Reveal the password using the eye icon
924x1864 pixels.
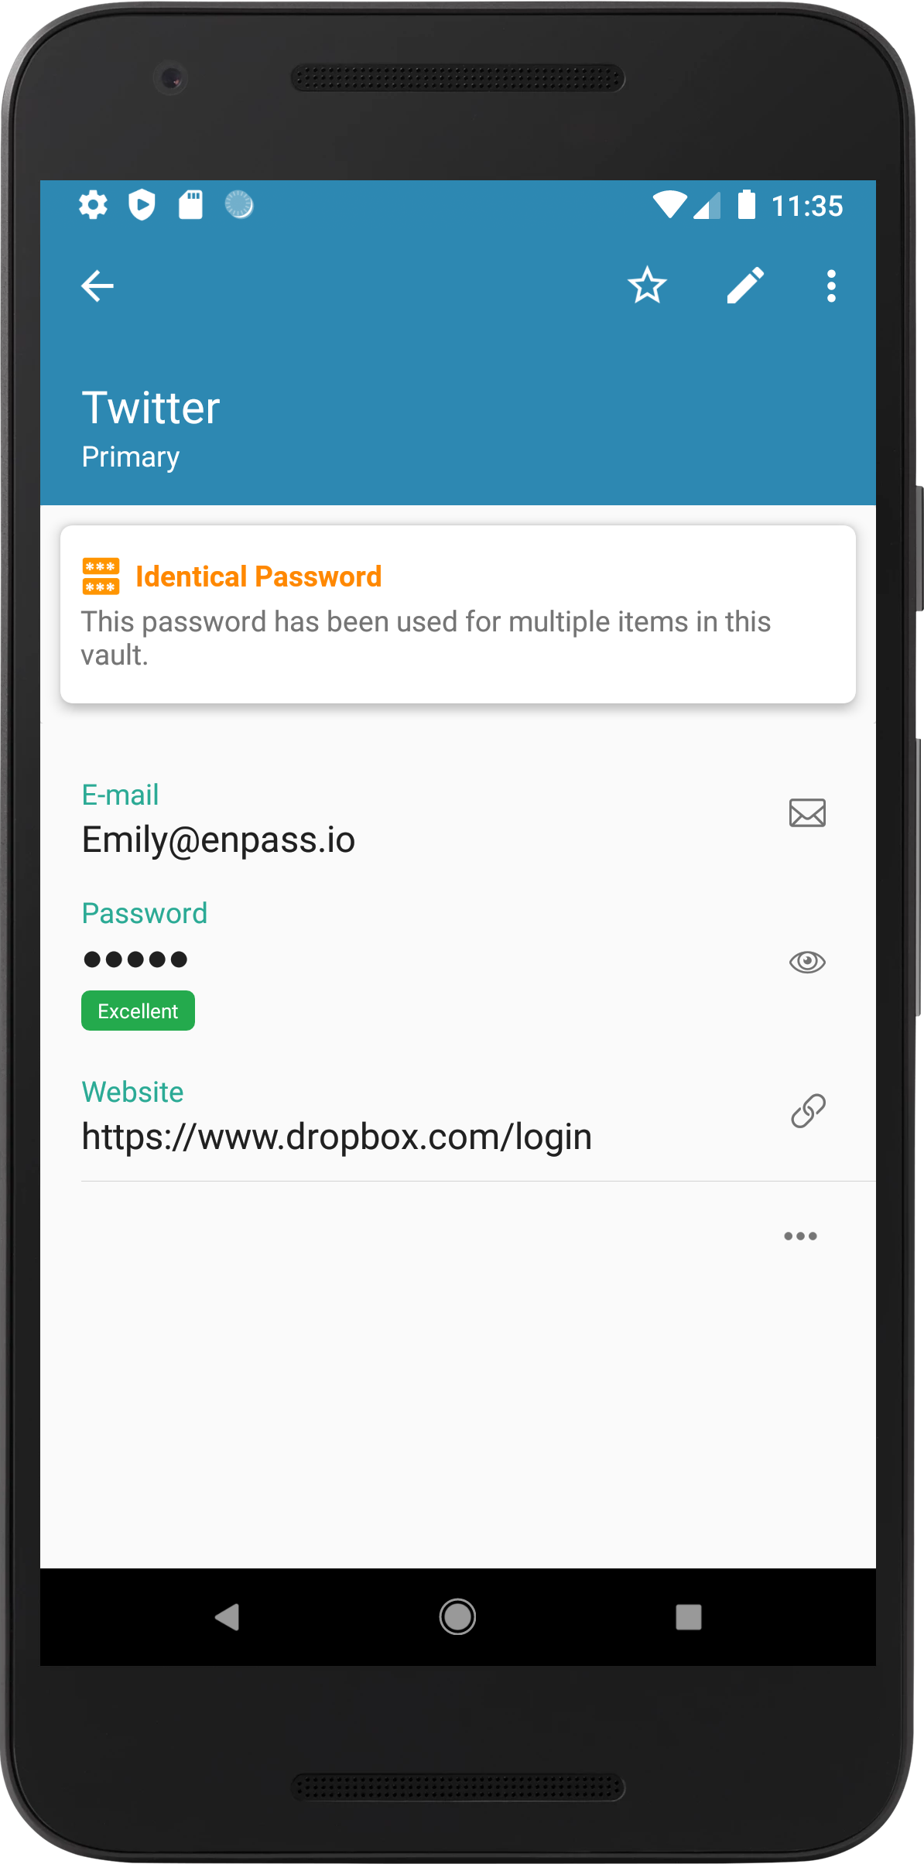(x=807, y=962)
